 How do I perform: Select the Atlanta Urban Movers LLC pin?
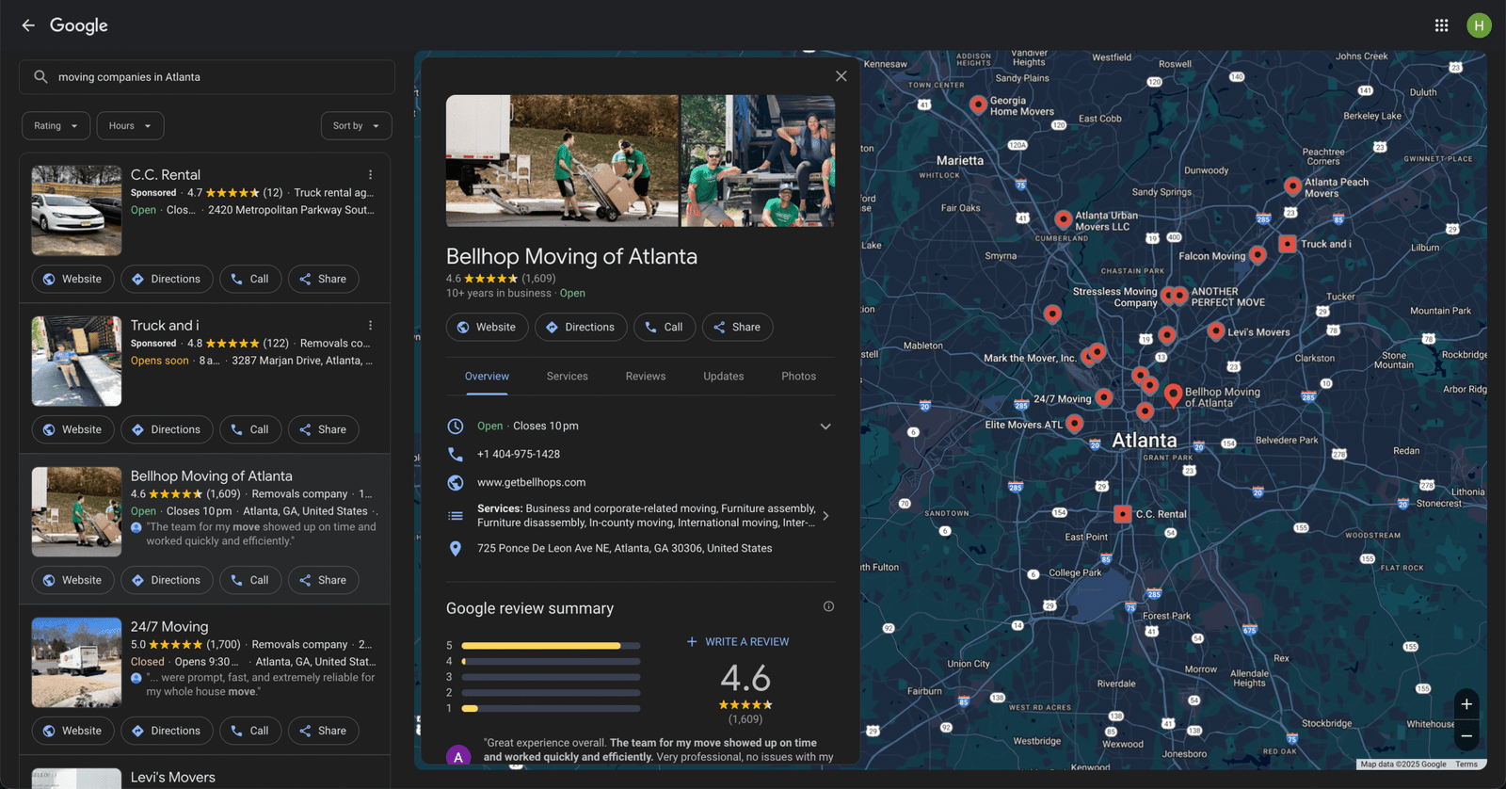[x=1063, y=219]
